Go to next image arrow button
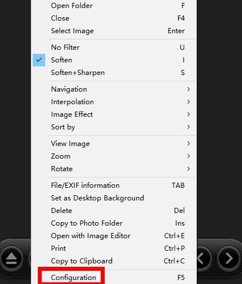The width and height of the screenshot is (242, 284). (229, 259)
